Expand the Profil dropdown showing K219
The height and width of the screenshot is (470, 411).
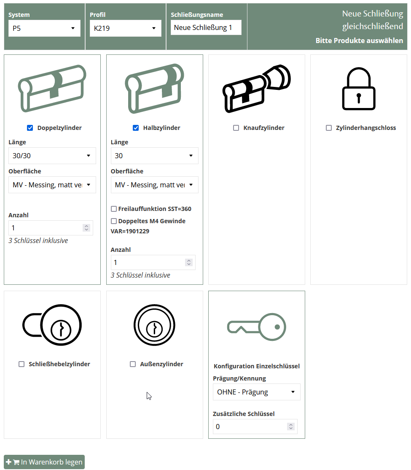click(x=125, y=28)
